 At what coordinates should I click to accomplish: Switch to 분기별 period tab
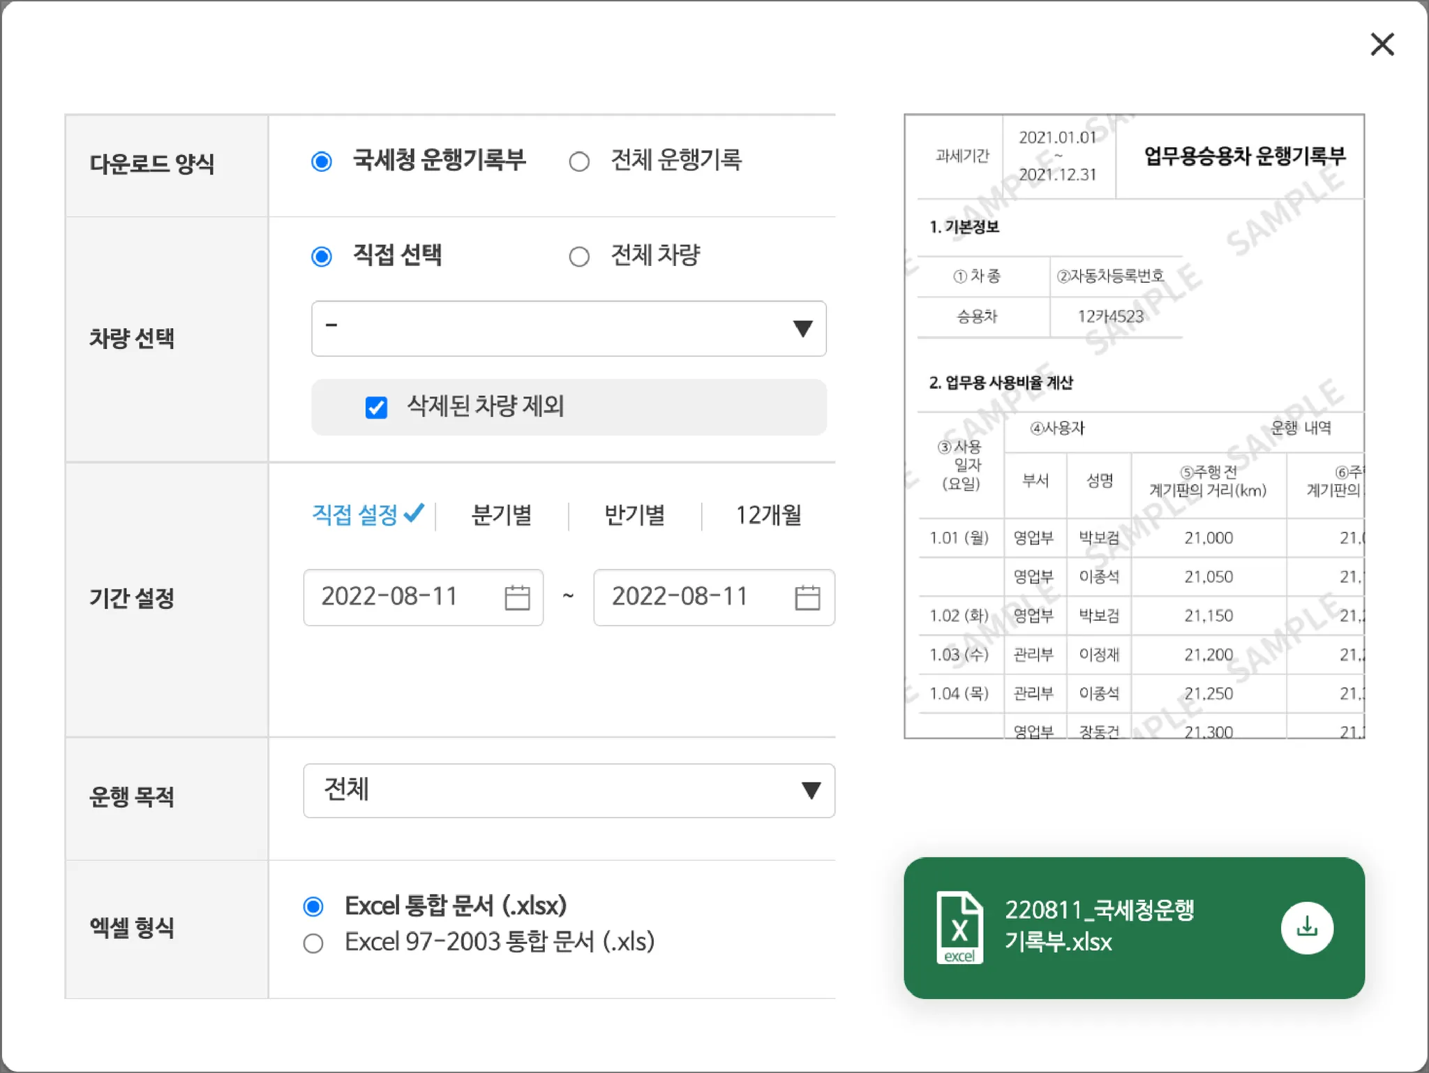[x=501, y=515]
